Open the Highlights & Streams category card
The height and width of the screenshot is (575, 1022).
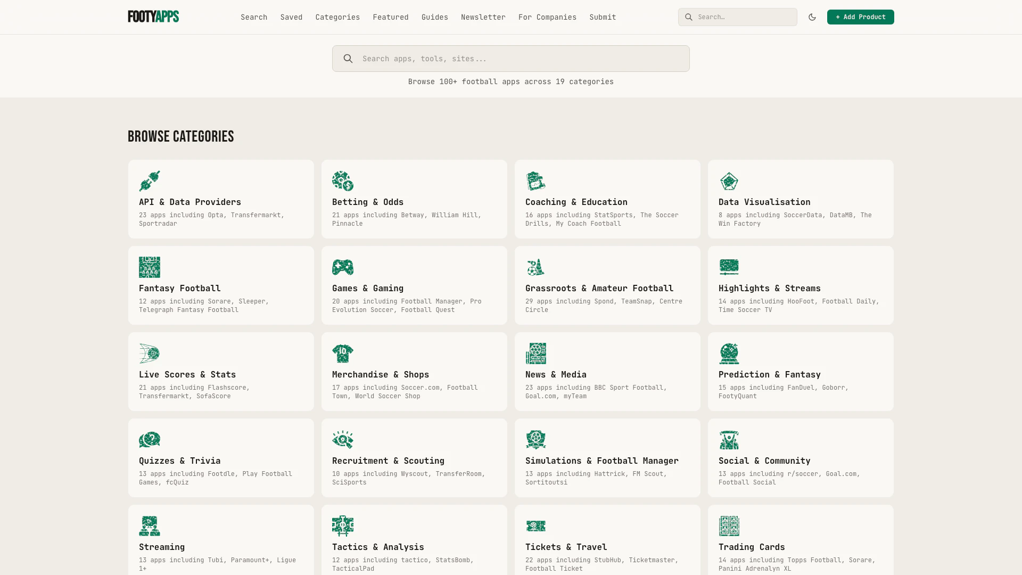[801, 285]
